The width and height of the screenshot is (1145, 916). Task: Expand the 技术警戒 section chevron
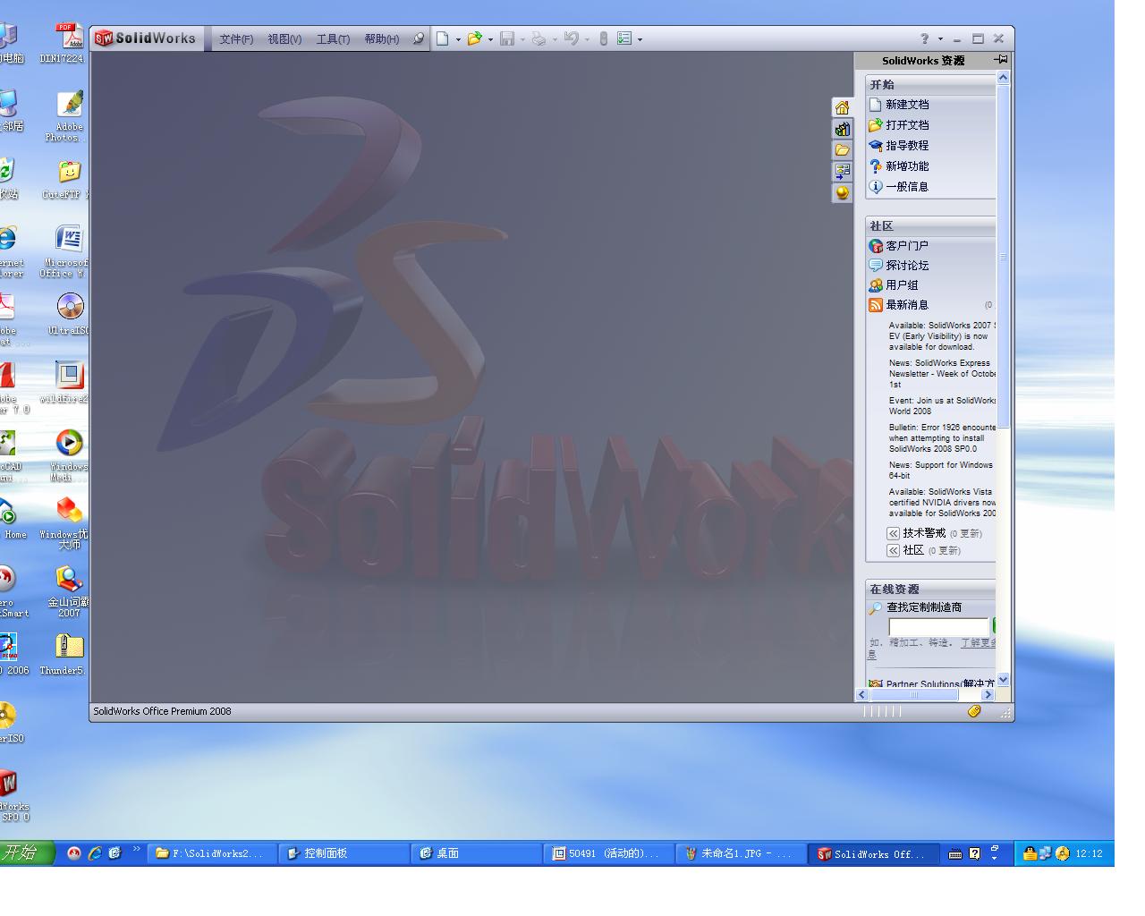[893, 533]
